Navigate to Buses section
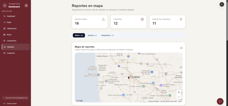This screenshot has width=228, height=106. point(15,35)
